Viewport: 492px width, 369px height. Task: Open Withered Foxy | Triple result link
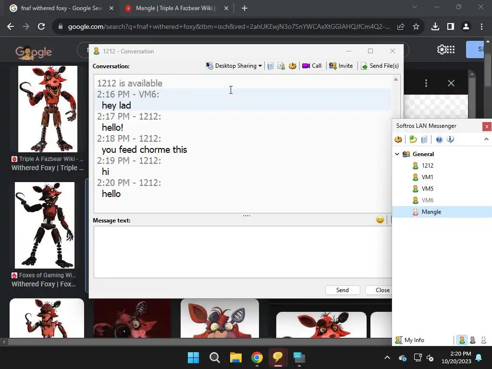48,168
